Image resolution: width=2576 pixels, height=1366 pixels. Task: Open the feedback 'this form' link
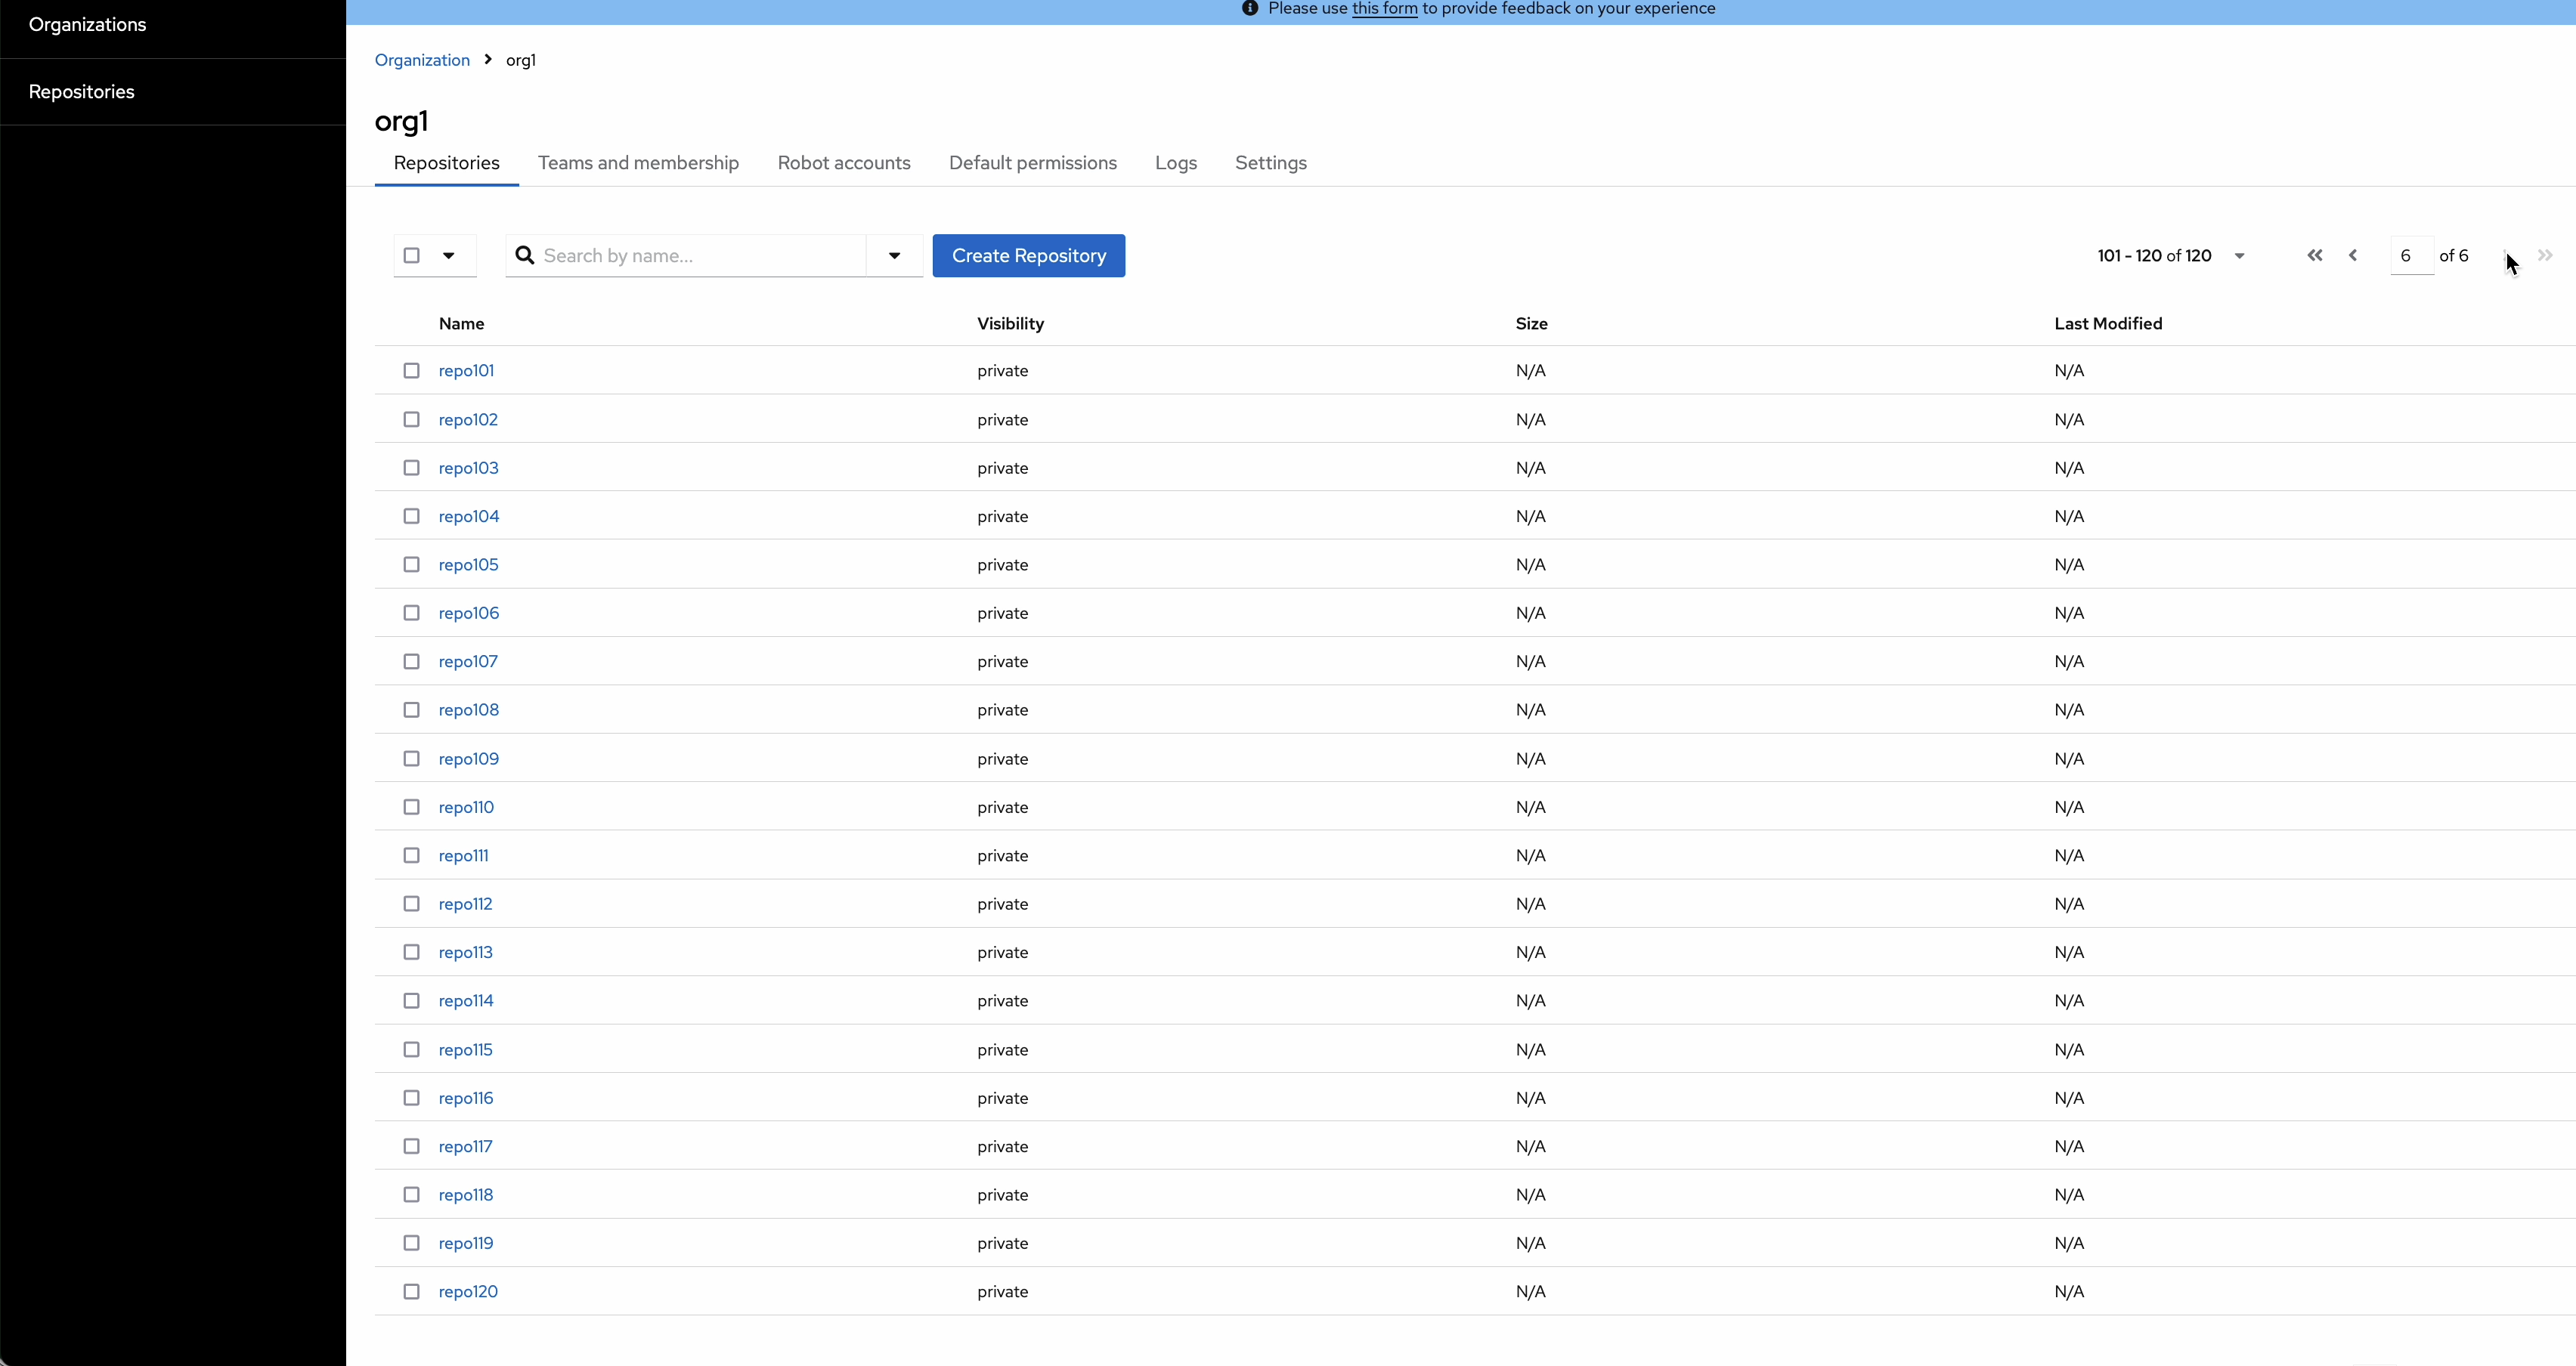click(1384, 9)
